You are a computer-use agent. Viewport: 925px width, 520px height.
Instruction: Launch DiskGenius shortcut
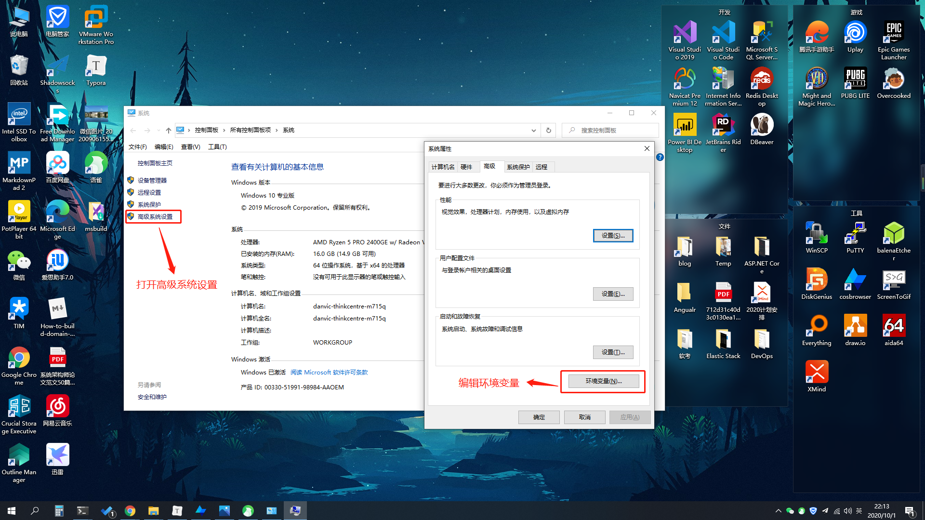coord(817,284)
